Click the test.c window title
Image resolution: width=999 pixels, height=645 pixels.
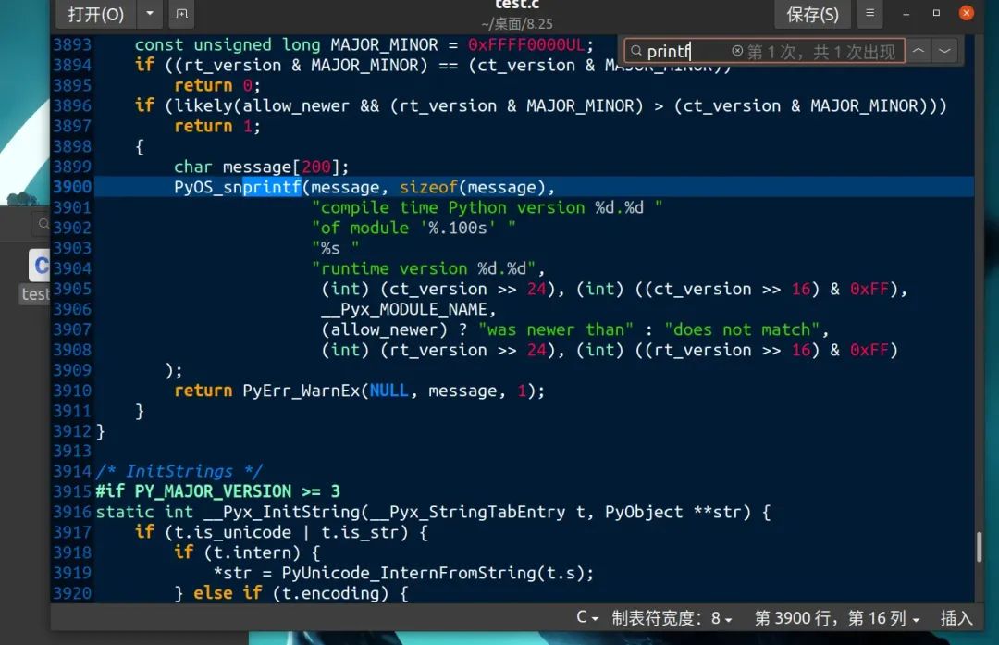517,5
